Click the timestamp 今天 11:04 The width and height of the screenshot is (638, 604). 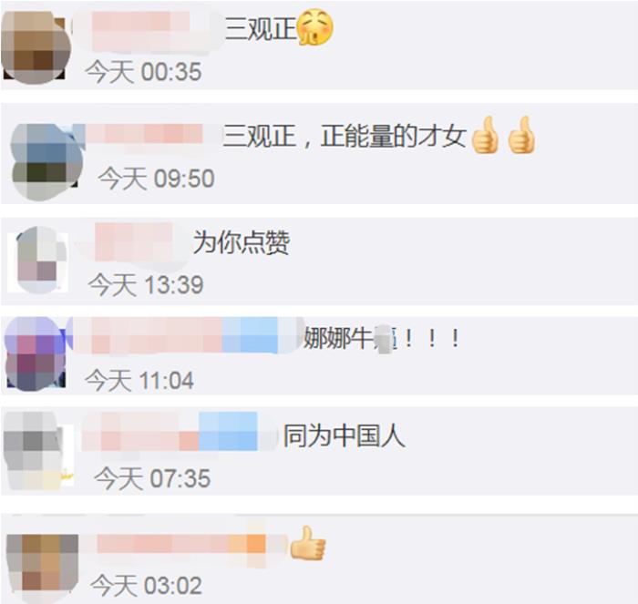tap(139, 380)
